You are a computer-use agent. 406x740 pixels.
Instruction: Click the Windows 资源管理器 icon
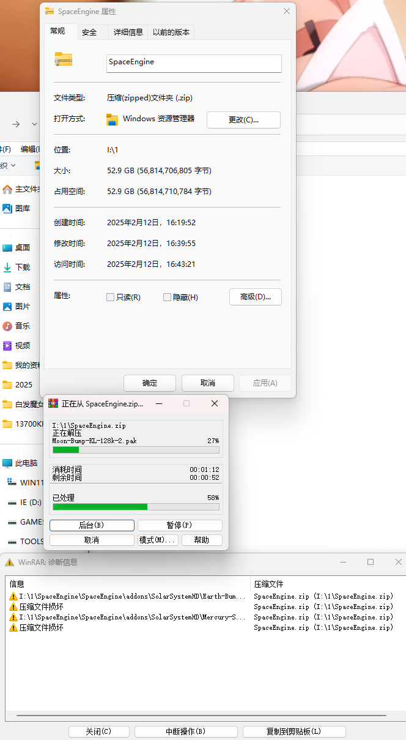tap(112, 119)
